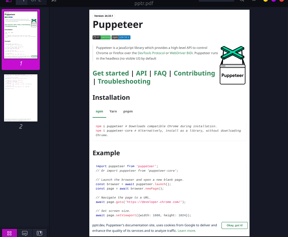Click the page number input field
Screen dimensions: 288x237
[22, 1]
